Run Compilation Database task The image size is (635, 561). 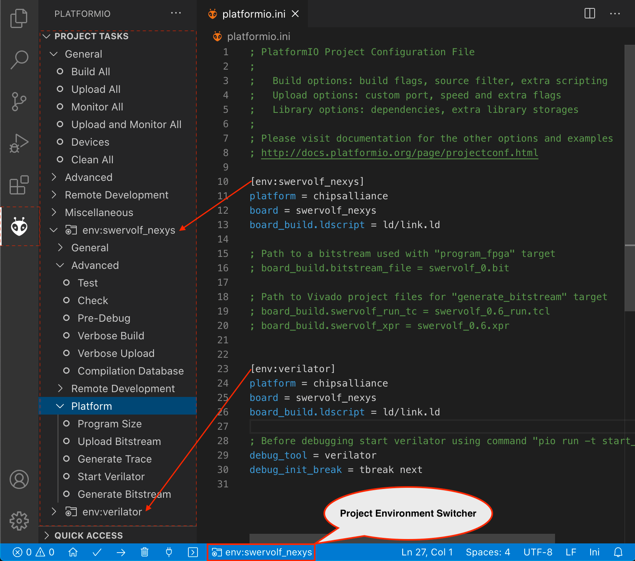click(x=118, y=371)
